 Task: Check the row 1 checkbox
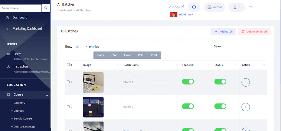pyautogui.click(x=68, y=82)
